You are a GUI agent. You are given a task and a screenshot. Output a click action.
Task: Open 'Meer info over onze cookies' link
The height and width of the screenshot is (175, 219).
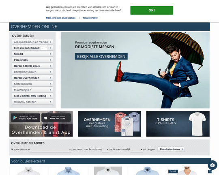click(60, 18)
